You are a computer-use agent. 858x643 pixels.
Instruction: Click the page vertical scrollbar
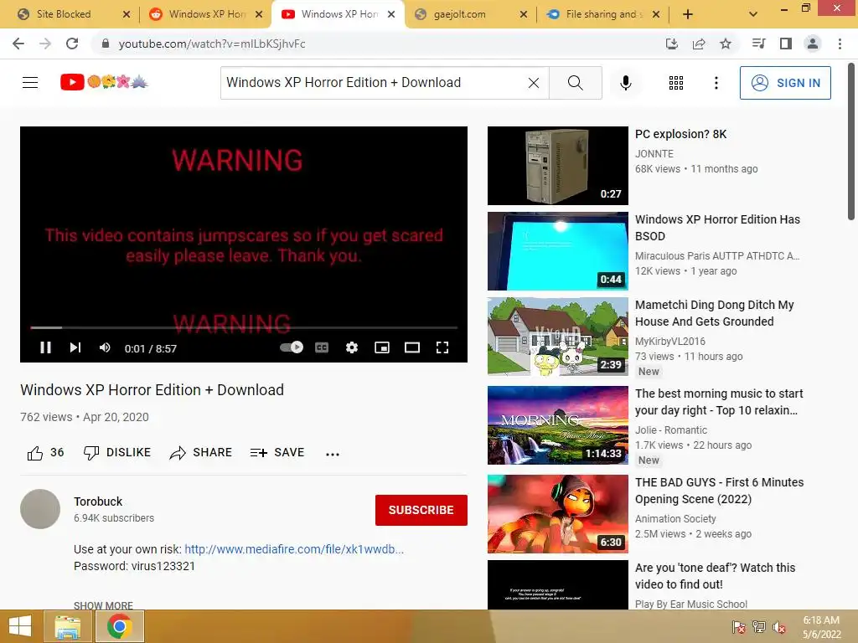851,142
